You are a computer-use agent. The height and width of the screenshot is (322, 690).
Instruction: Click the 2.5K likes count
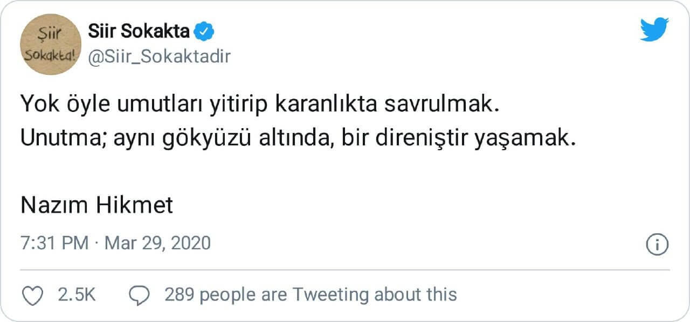(76, 295)
